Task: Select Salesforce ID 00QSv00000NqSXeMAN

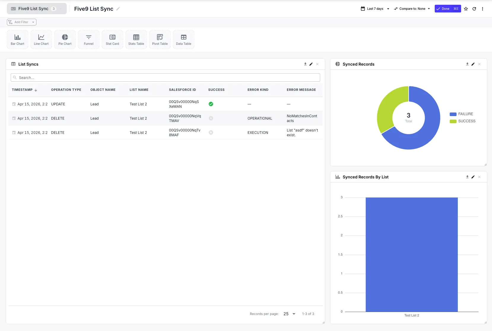Action: click(184, 104)
